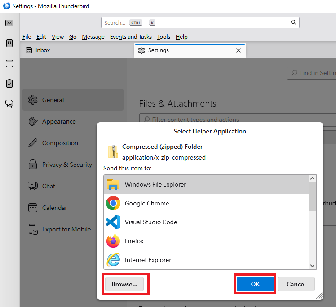Confirm selection with the OK button

click(255, 284)
